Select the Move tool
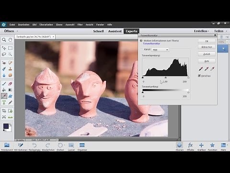 (x=4, y=48)
